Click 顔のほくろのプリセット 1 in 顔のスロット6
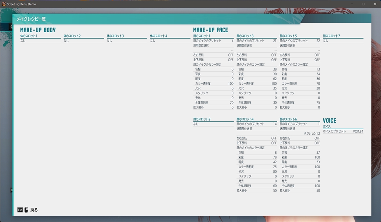This screenshot has width=381, height=222. pos(300,124)
